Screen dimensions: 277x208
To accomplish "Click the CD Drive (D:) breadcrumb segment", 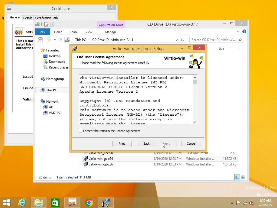I will [x=113, y=40].
